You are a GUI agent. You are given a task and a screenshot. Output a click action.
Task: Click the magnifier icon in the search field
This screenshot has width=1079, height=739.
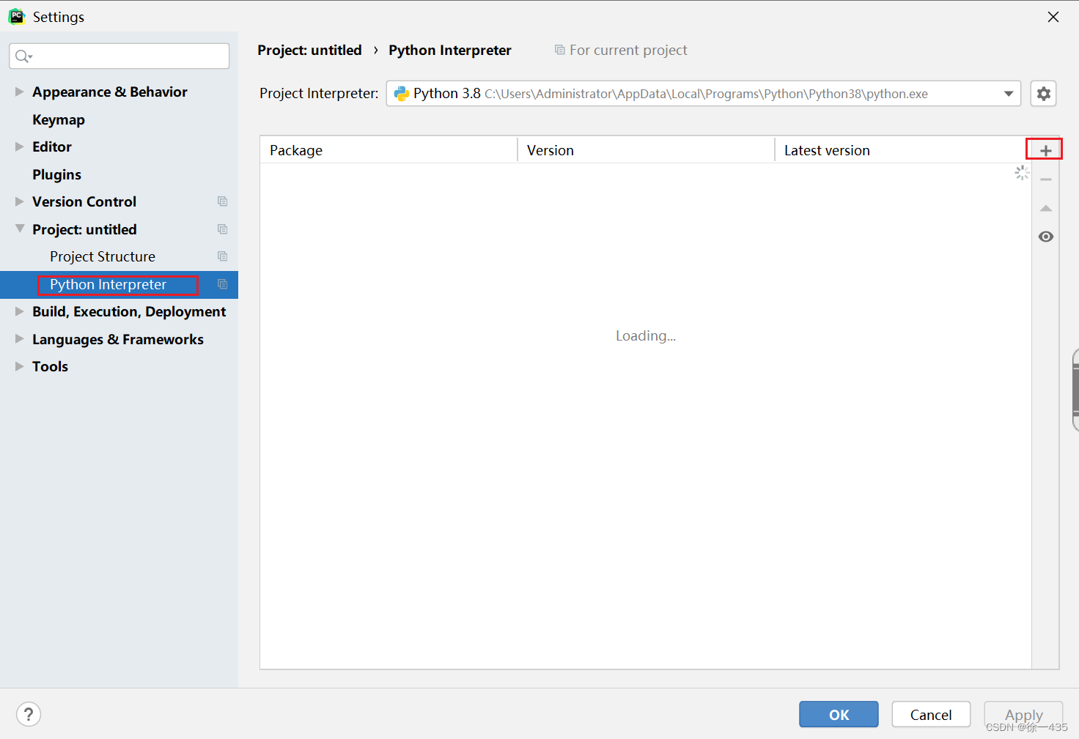click(x=23, y=56)
